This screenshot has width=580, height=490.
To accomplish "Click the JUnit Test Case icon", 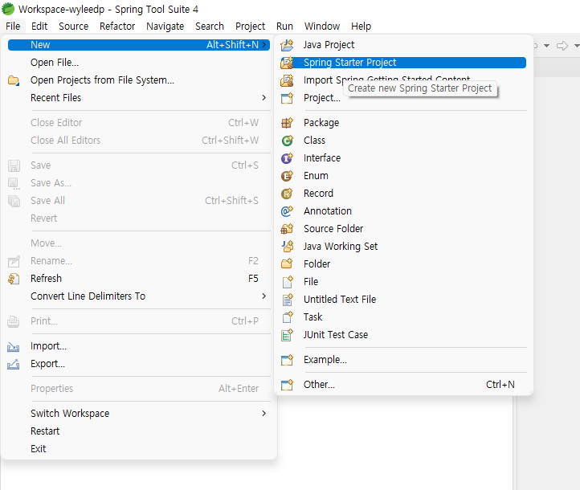I will 287,335.
